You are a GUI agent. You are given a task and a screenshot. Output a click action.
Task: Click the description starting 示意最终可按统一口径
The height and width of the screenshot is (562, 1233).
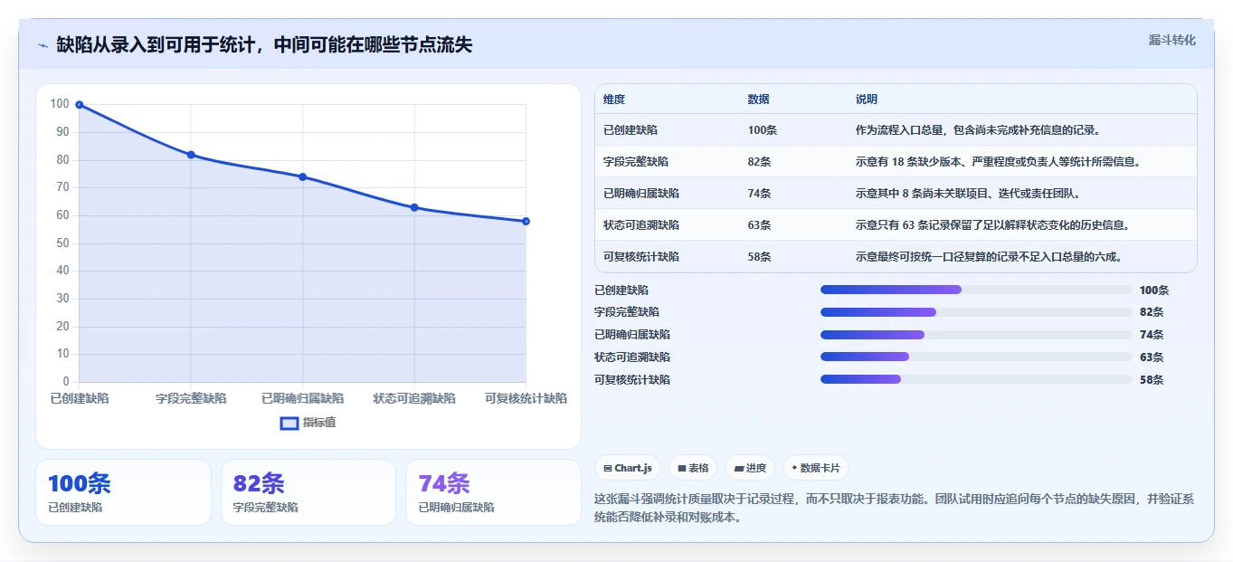(989, 257)
